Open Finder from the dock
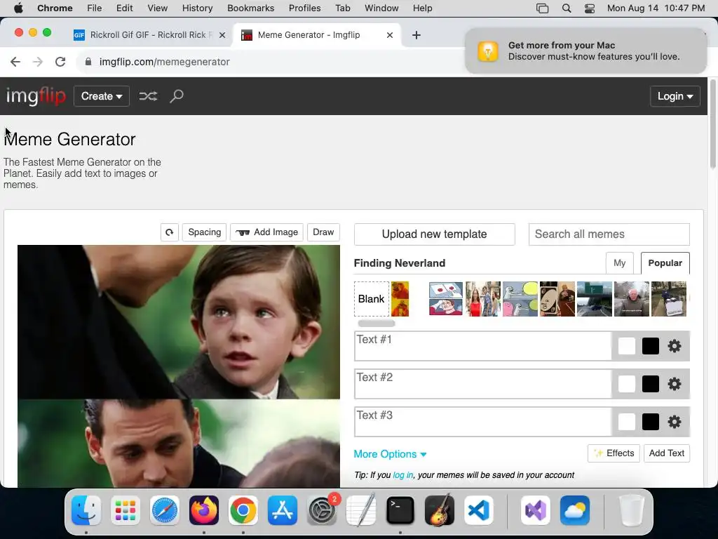Image resolution: width=718 pixels, height=539 pixels. tap(86, 510)
